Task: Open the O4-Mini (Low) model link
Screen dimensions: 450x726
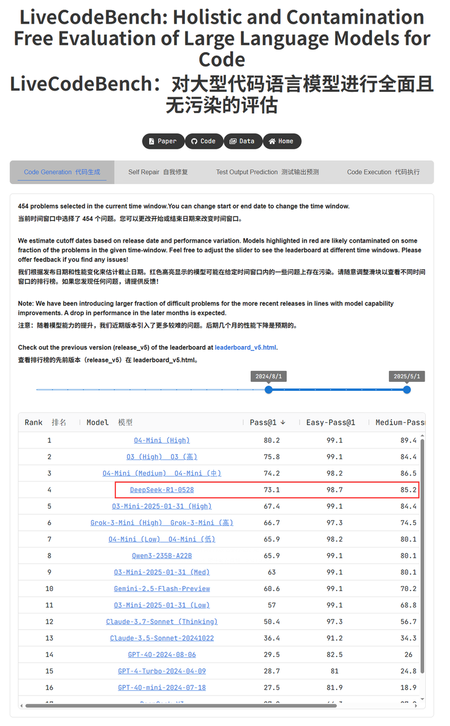Action: 162,539
